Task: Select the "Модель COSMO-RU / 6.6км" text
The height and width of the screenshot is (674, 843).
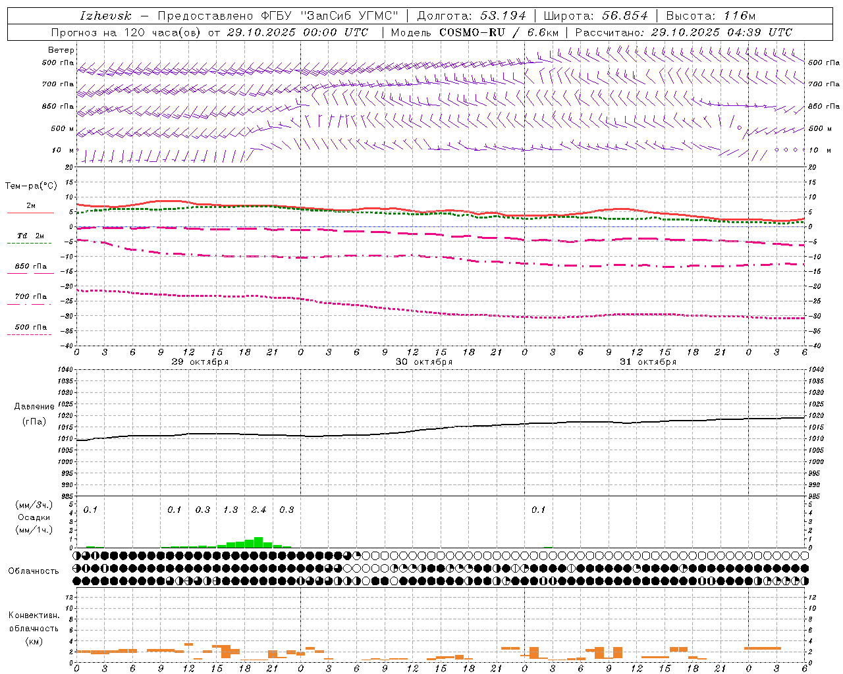Action: tap(474, 32)
